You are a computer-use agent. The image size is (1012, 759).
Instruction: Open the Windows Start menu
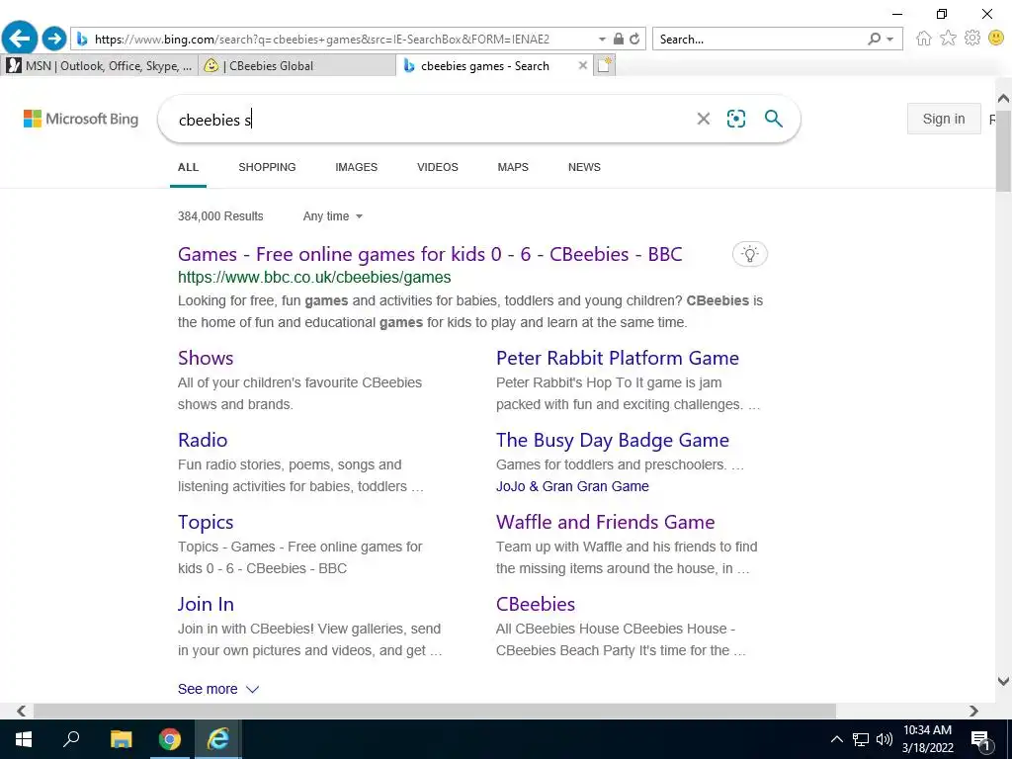pyautogui.click(x=24, y=739)
